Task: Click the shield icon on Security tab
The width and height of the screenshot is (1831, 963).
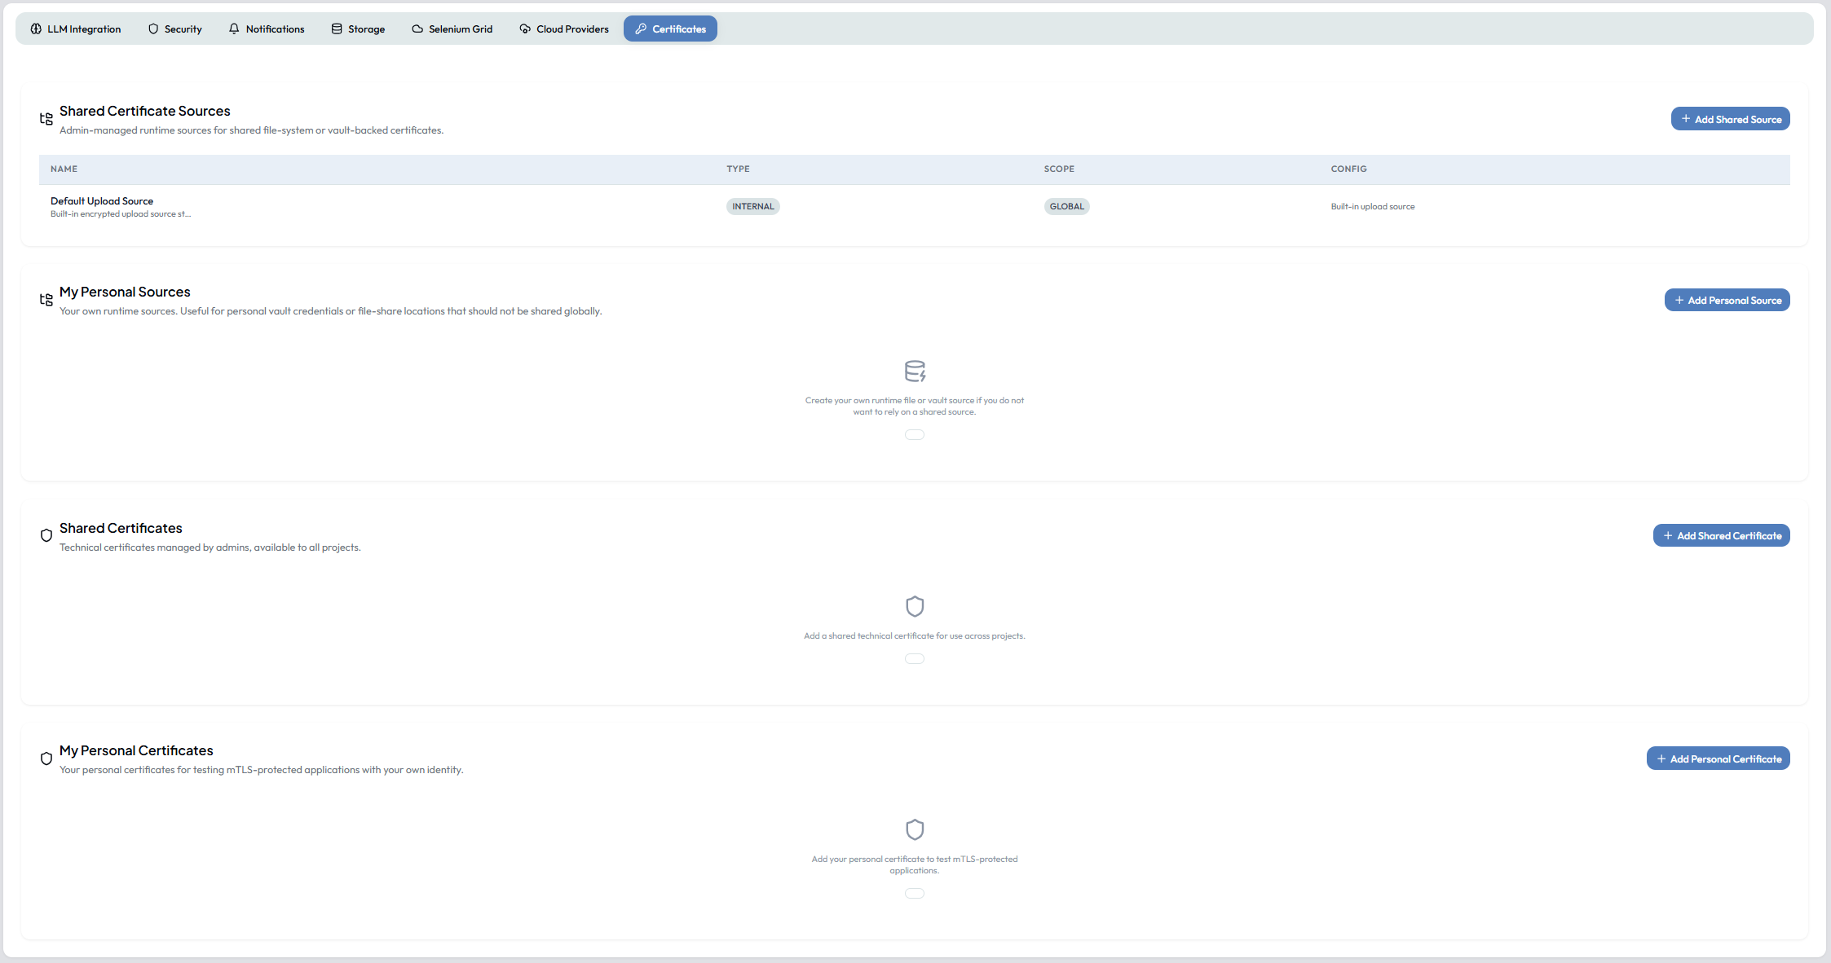Action: (x=153, y=29)
